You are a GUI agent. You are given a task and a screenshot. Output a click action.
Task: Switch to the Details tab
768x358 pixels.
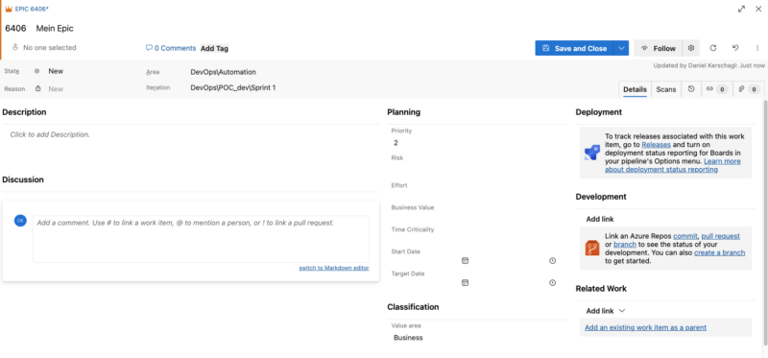[635, 89]
